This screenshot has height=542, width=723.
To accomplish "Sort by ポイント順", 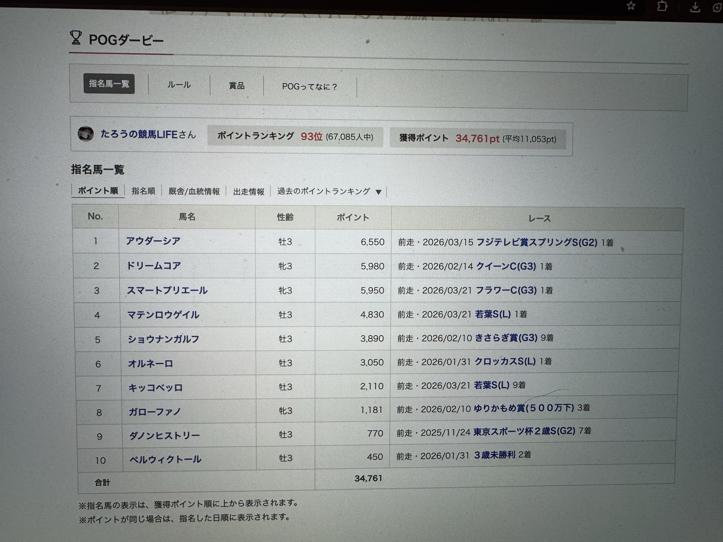I will point(98,191).
